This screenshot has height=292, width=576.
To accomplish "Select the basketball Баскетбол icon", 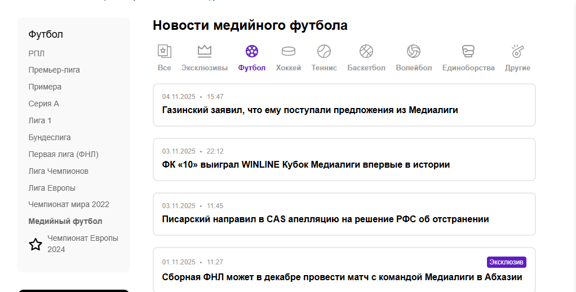I will click(x=366, y=52).
